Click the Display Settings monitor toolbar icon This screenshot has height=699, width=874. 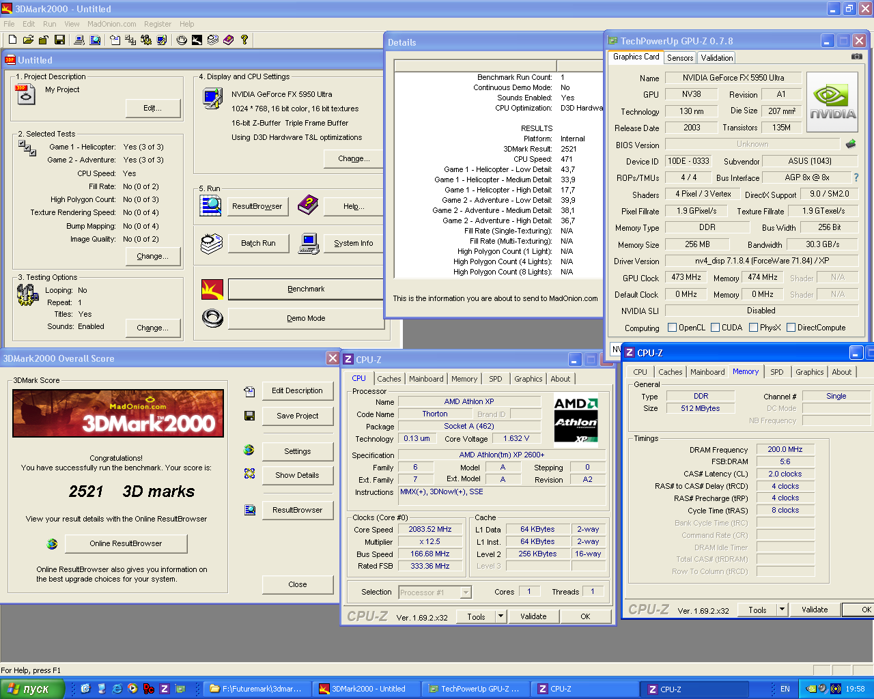tap(161, 40)
